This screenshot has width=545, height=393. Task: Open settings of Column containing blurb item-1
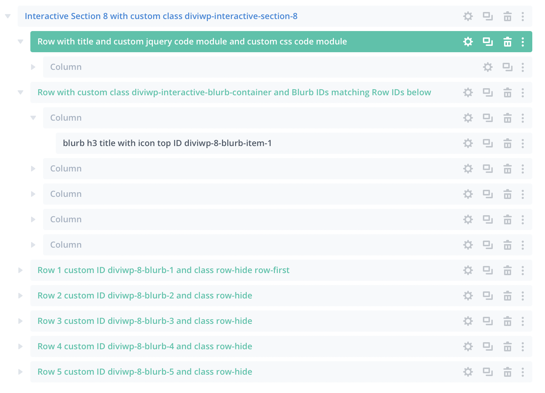coord(468,118)
